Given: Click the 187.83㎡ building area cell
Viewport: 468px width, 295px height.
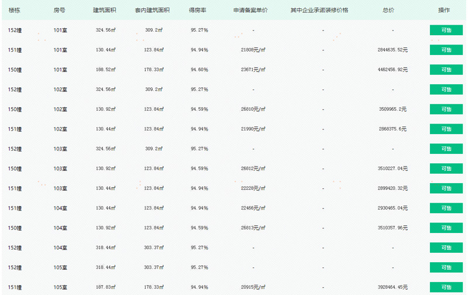Looking at the screenshot, I should [106, 287].
